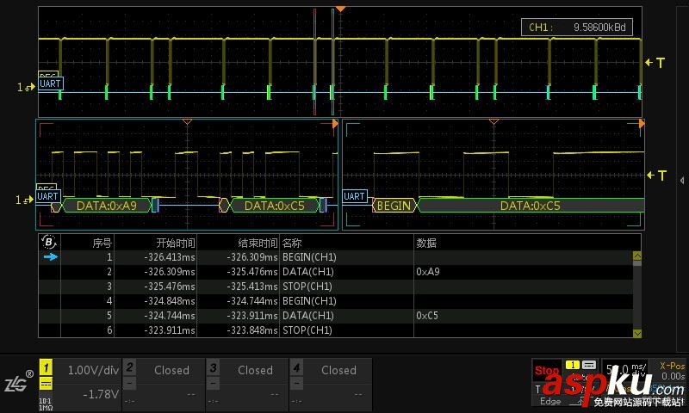The width and height of the screenshot is (689, 413).
Task: Click the 0xC5 data cell in table
Action: 427,315
